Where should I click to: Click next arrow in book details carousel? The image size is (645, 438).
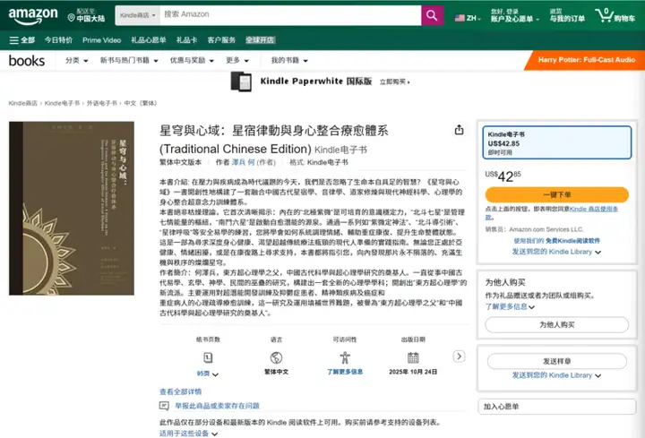459,356
